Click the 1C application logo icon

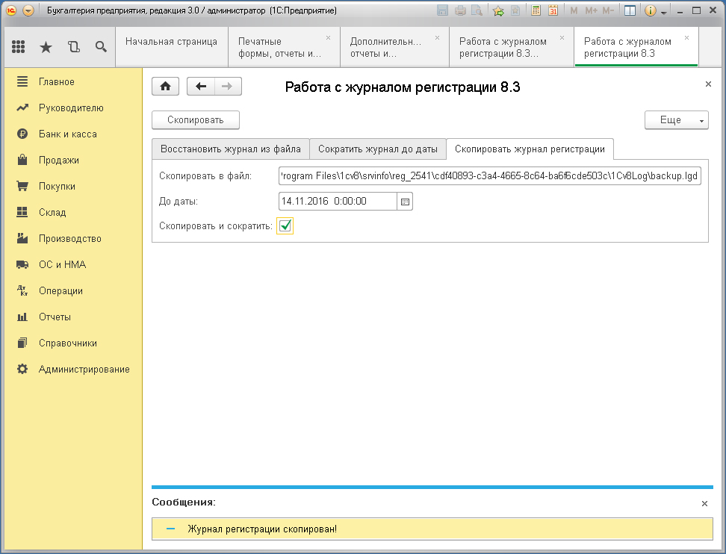pos(11,10)
